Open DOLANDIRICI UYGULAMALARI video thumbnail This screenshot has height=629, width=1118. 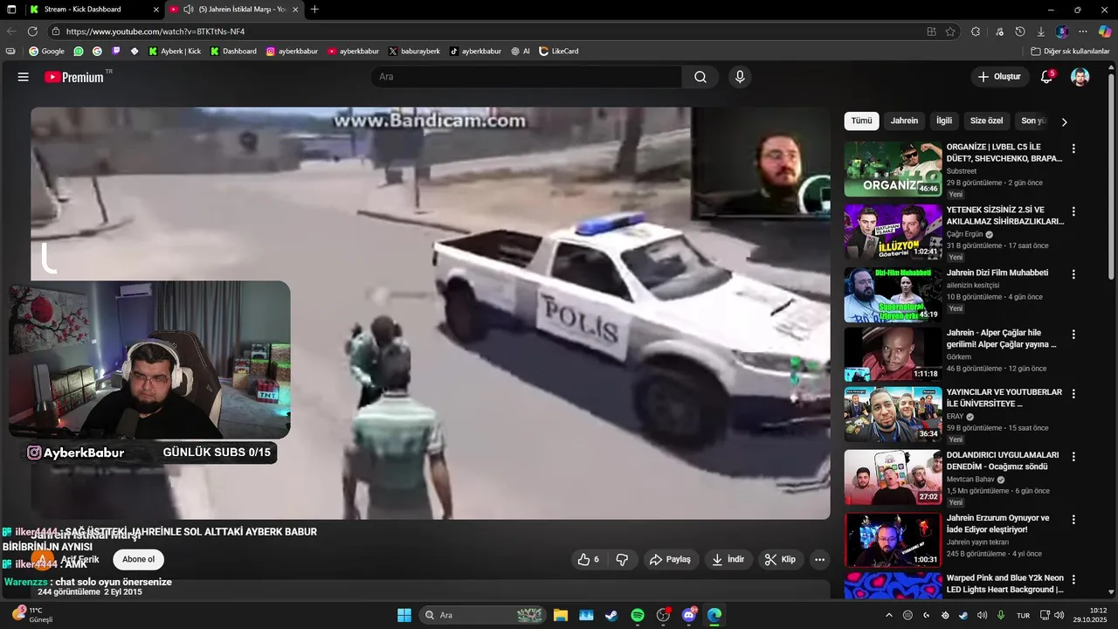[893, 476]
